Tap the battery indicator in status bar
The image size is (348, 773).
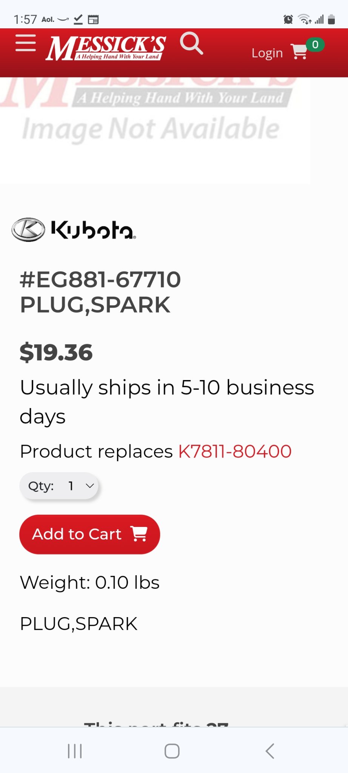(x=331, y=19)
